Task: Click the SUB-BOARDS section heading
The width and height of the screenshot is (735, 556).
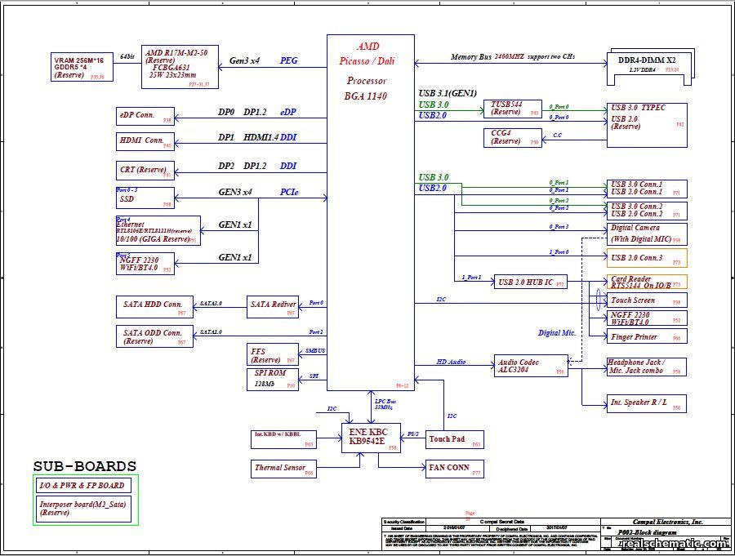Action: click(x=84, y=465)
